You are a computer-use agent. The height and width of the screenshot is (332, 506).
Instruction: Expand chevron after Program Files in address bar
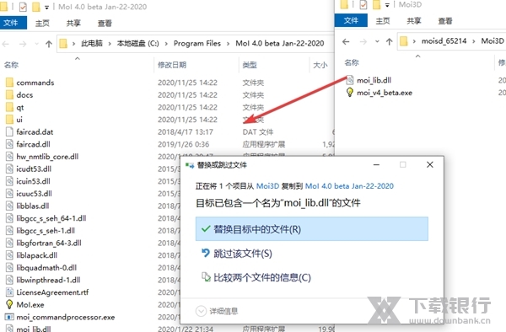tap(228, 44)
